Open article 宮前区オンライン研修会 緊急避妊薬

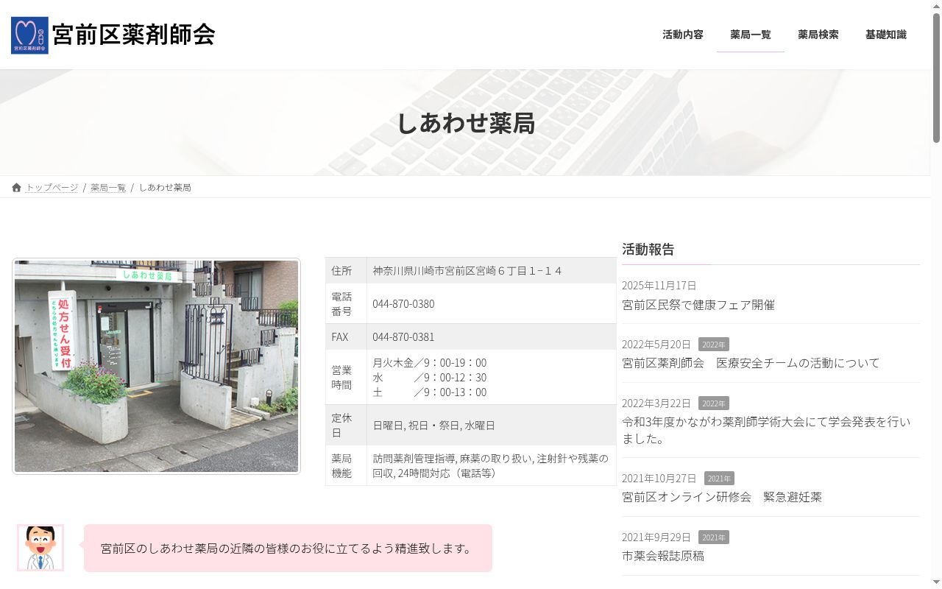[x=722, y=497]
